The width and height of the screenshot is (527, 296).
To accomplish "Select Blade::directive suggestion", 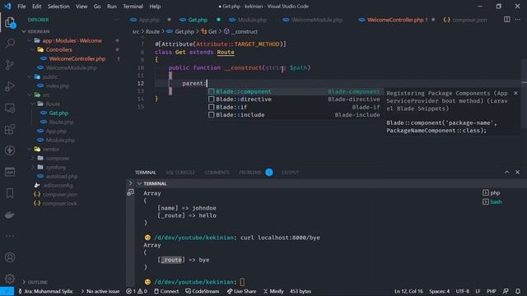I will [x=294, y=99].
